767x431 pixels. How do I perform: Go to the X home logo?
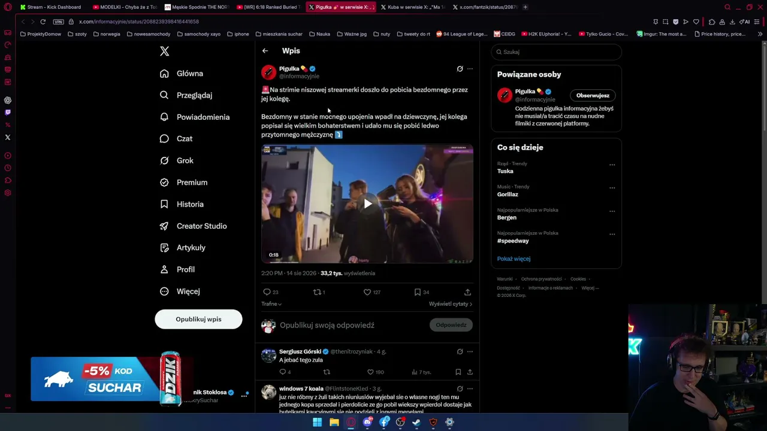tap(165, 51)
